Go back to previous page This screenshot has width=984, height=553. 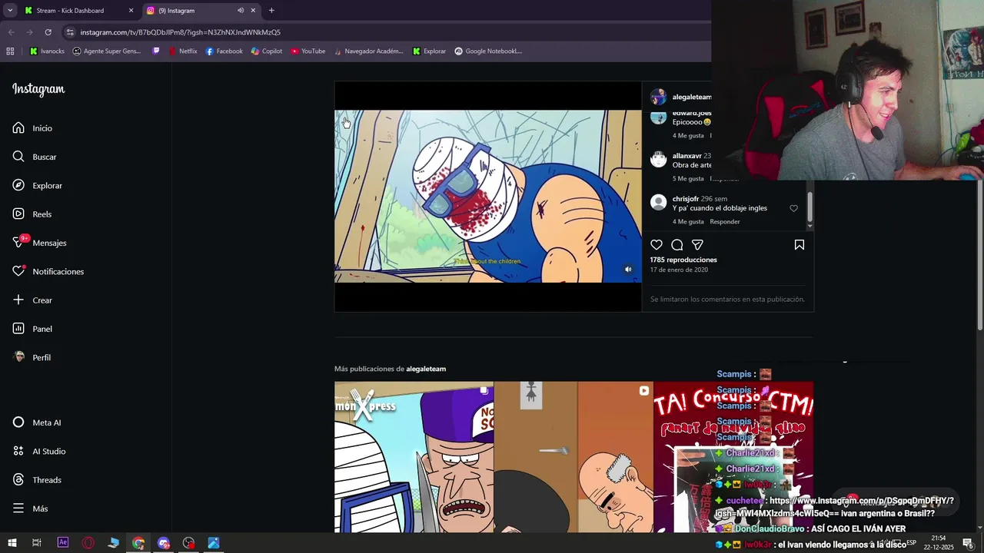pyautogui.click(x=12, y=32)
